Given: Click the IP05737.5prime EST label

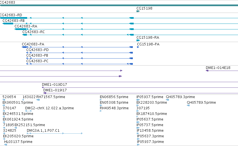Looking at the screenshot, I should (x=150, y=125).
